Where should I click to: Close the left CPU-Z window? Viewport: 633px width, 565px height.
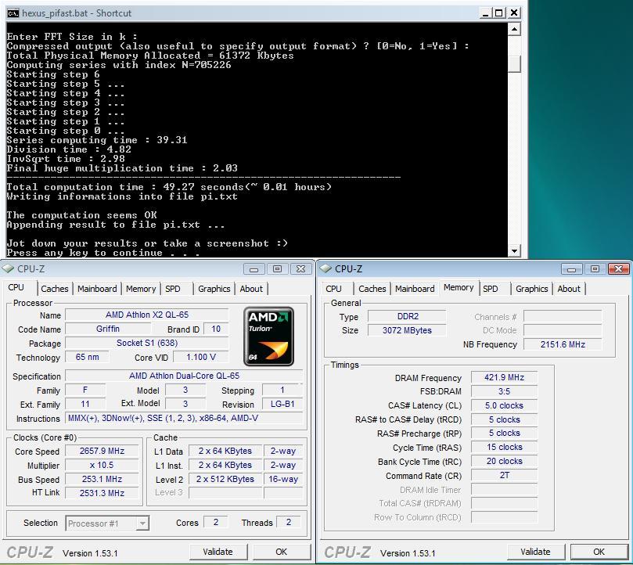click(x=300, y=269)
